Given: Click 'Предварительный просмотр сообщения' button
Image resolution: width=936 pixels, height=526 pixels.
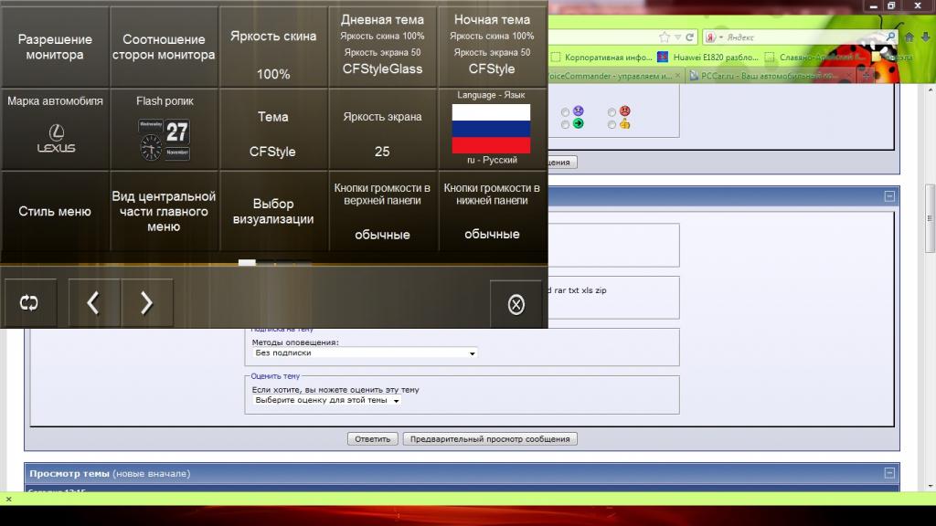Looking at the screenshot, I should [x=490, y=438].
